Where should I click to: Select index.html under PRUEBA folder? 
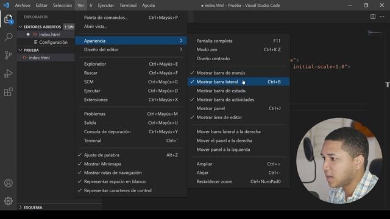46,57
